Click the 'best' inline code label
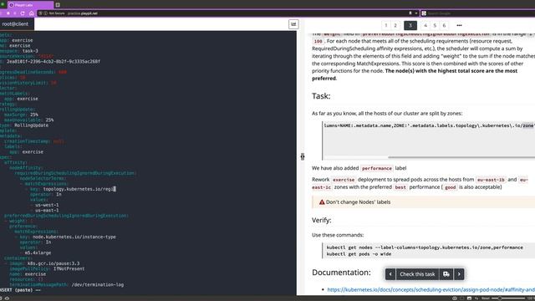The height and width of the screenshot is (301, 535). tap(400, 187)
